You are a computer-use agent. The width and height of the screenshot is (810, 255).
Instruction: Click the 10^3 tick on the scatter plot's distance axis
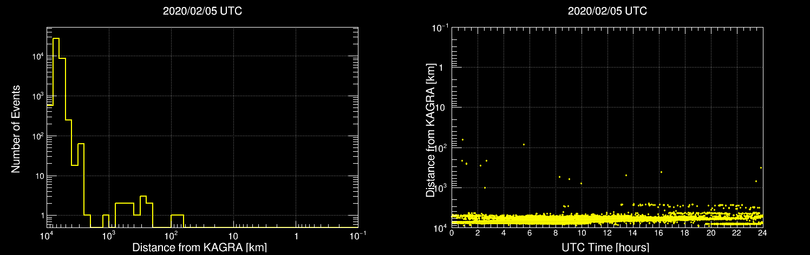(441, 186)
